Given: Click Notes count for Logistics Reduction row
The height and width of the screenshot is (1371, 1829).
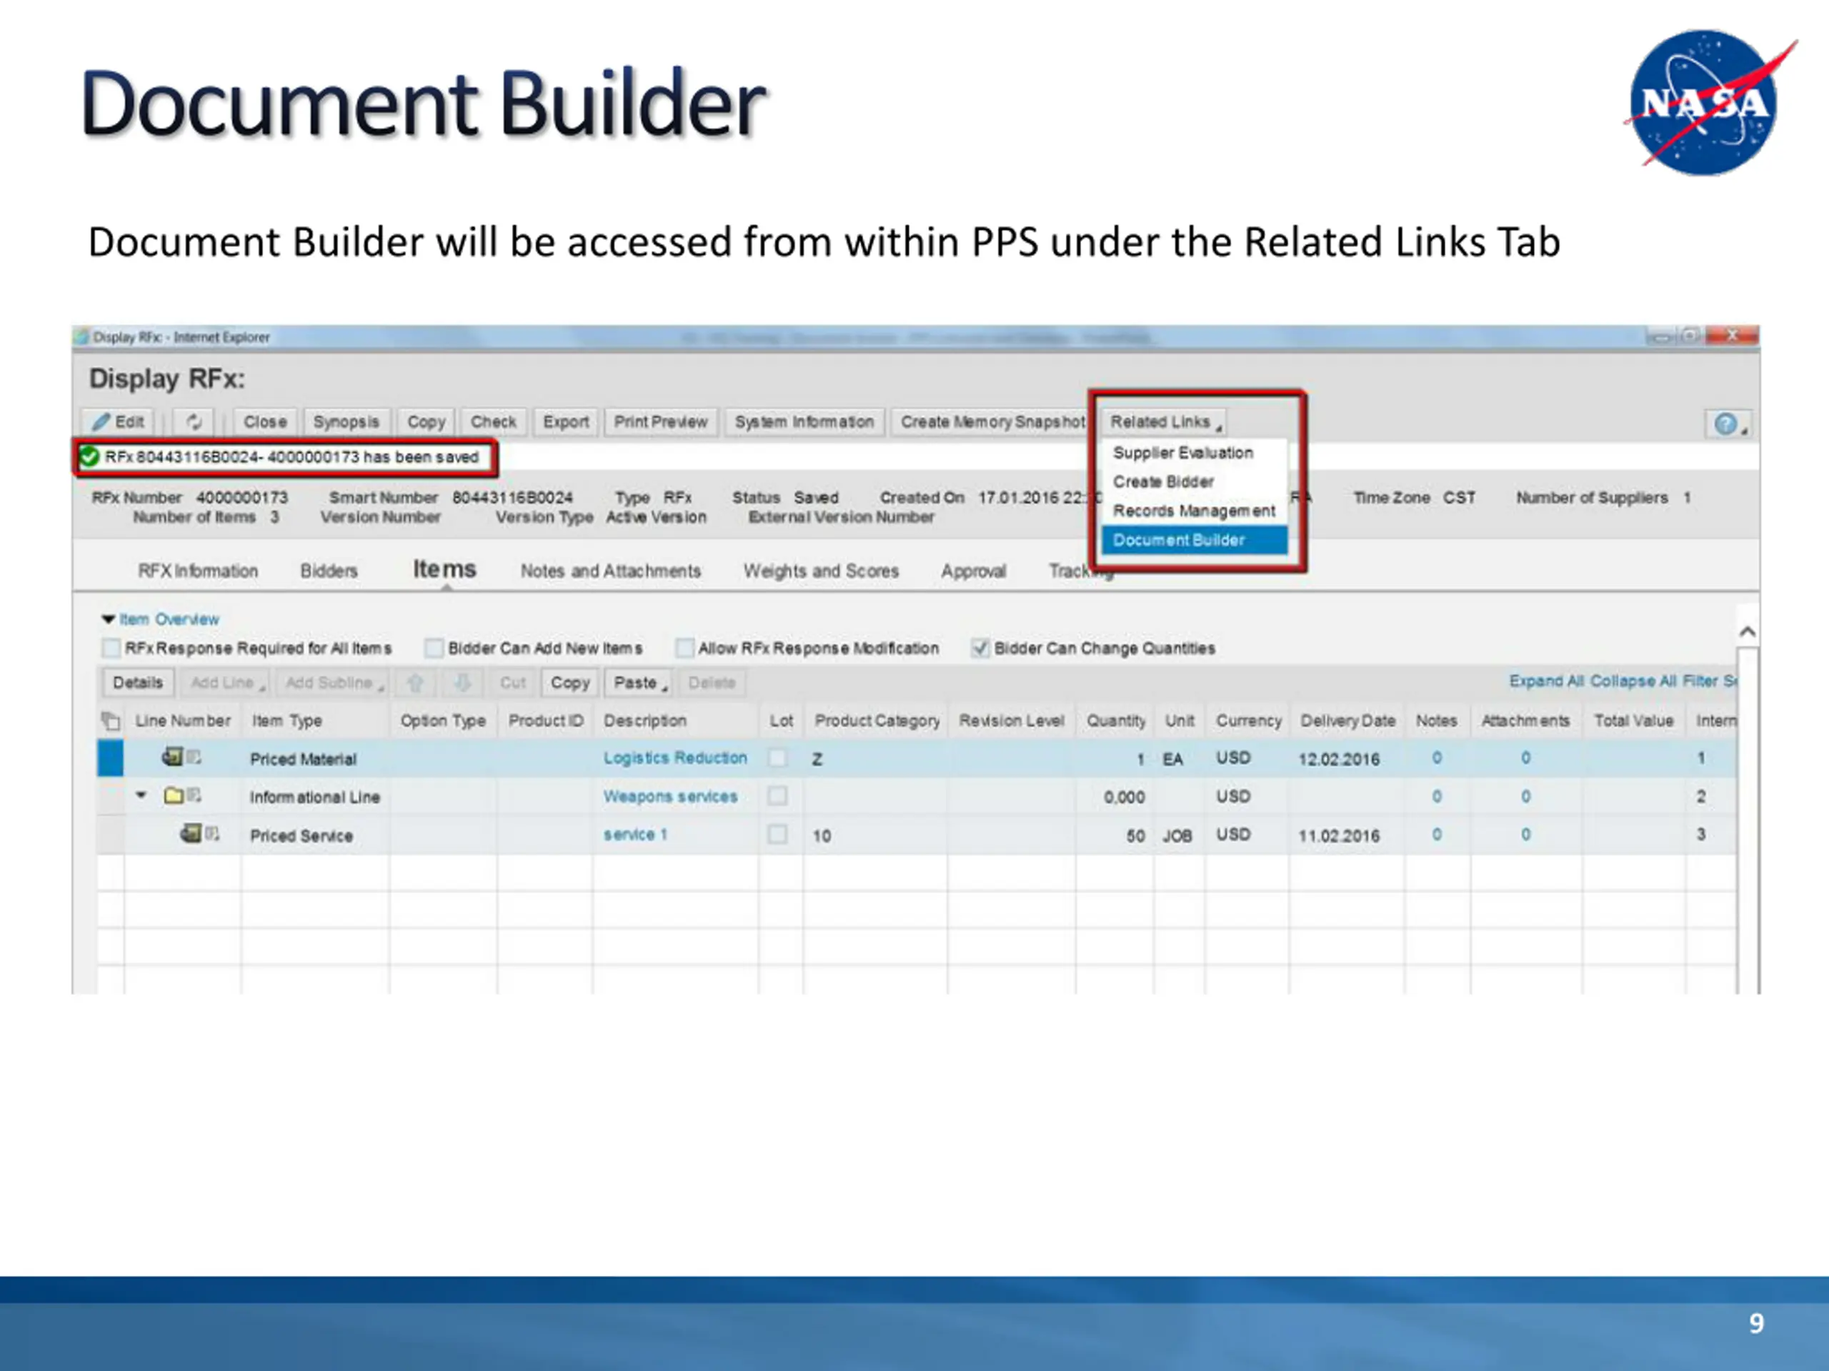Looking at the screenshot, I should coord(1437,758).
